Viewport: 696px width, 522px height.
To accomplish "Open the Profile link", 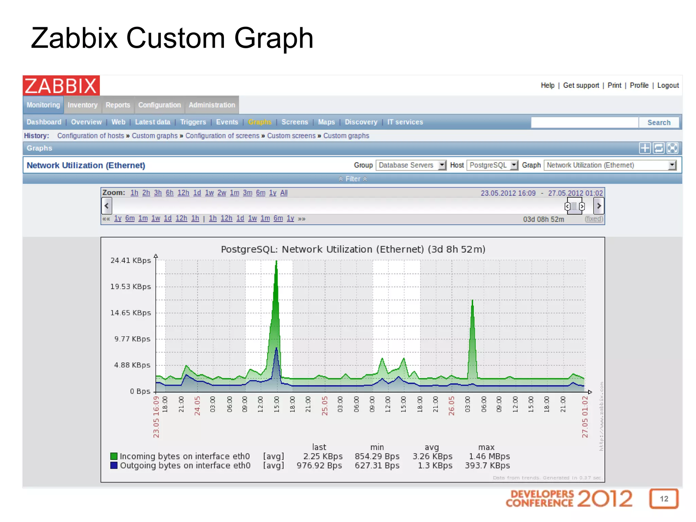I will point(639,85).
